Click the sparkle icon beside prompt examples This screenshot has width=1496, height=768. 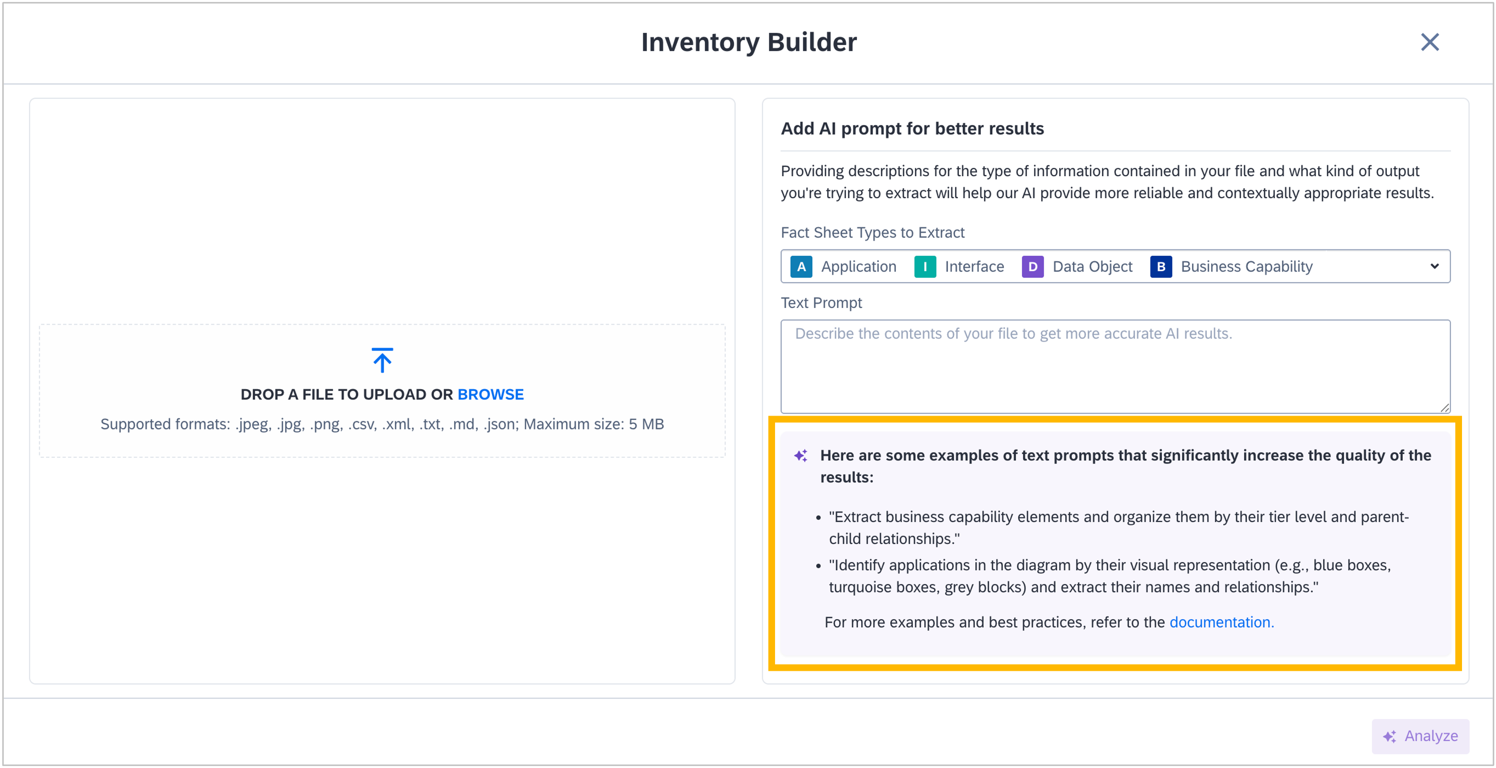(x=801, y=455)
